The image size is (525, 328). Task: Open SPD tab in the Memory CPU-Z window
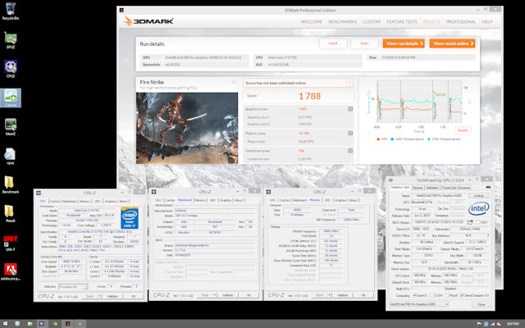[x=327, y=200]
